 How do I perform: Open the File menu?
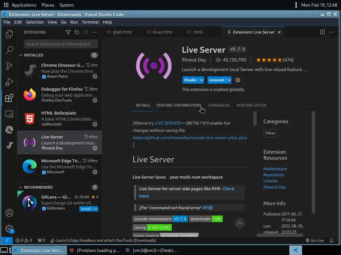click(x=7, y=22)
